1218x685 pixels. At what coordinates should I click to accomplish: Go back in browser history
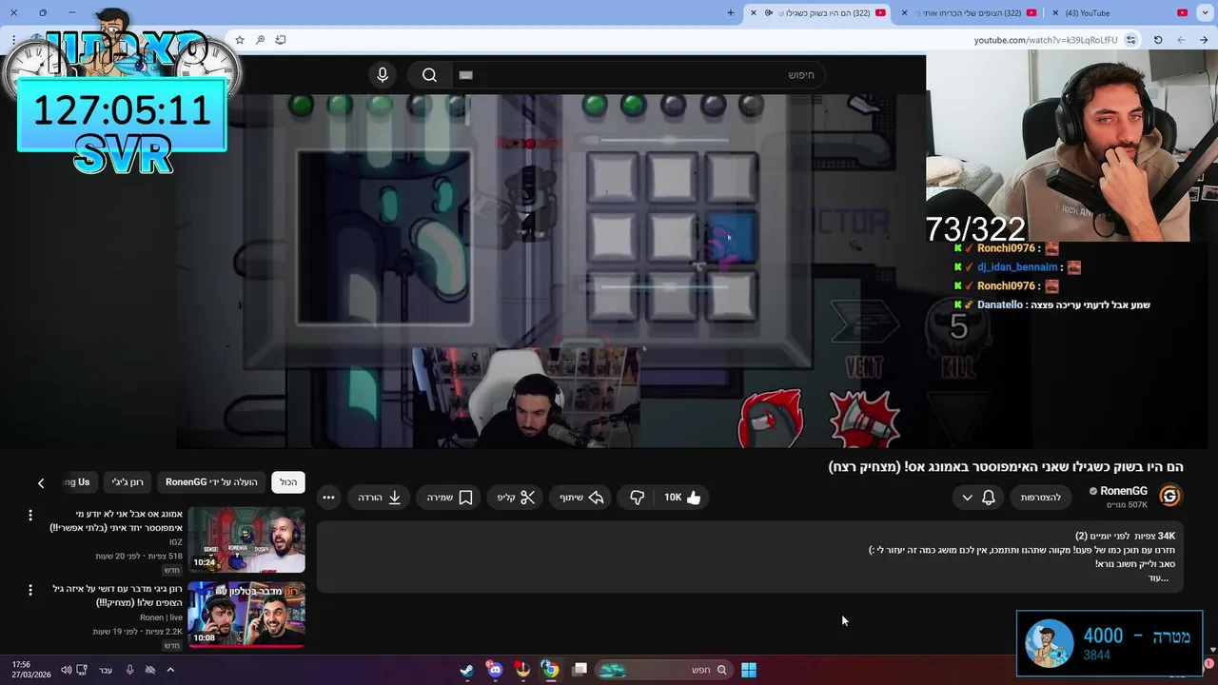click(1204, 40)
